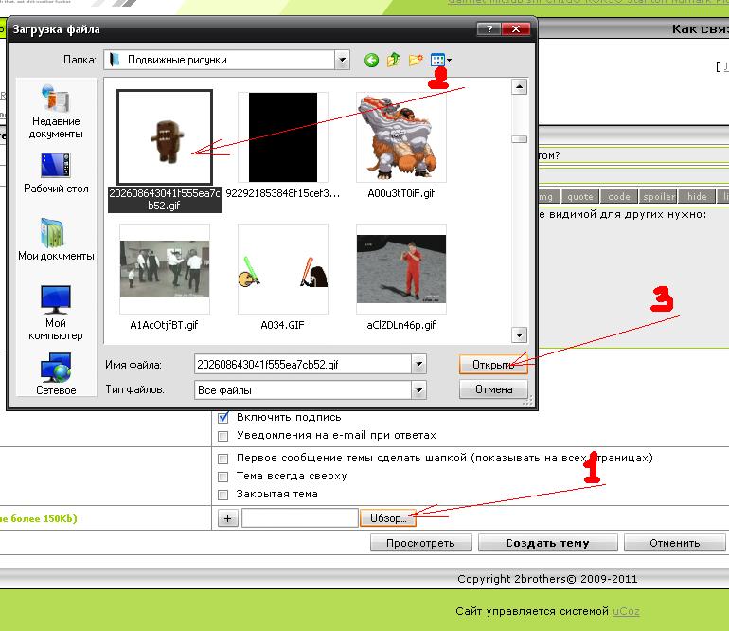Expand the 'Тип файлов' dropdown
This screenshot has width=729, height=631.
[x=418, y=389]
